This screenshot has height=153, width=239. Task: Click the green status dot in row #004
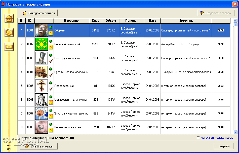pyautogui.click(x=51, y=69)
